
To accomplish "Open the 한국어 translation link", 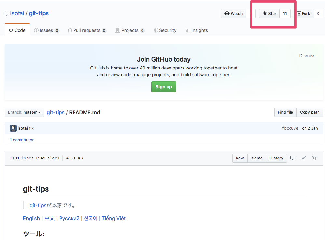I will [x=90, y=218].
